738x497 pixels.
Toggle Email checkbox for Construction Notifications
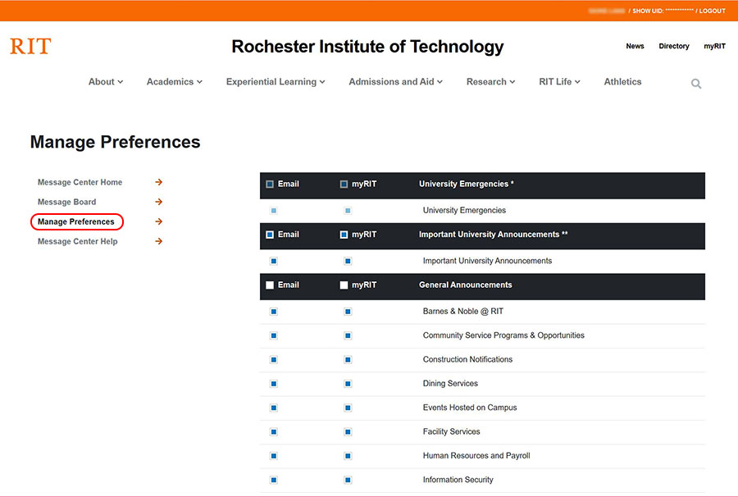(274, 359)
